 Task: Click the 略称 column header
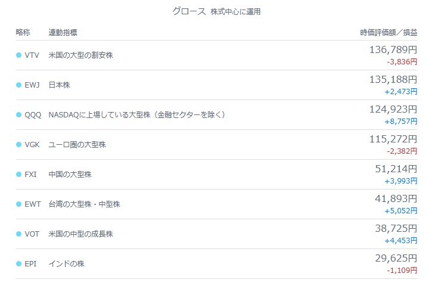(23, 32)
